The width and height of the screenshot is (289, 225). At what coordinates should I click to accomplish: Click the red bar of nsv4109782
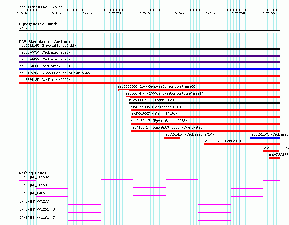(x=149, y=76)
